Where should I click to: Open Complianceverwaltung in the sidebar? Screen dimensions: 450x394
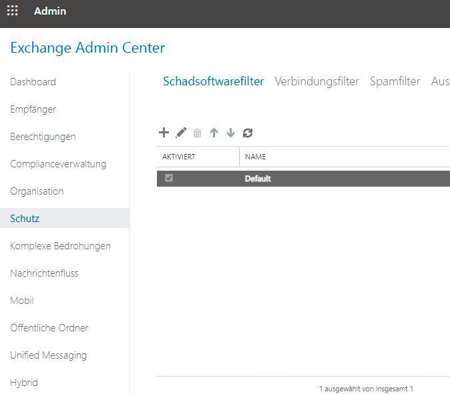pyautogui.click(x=58, y=164)
